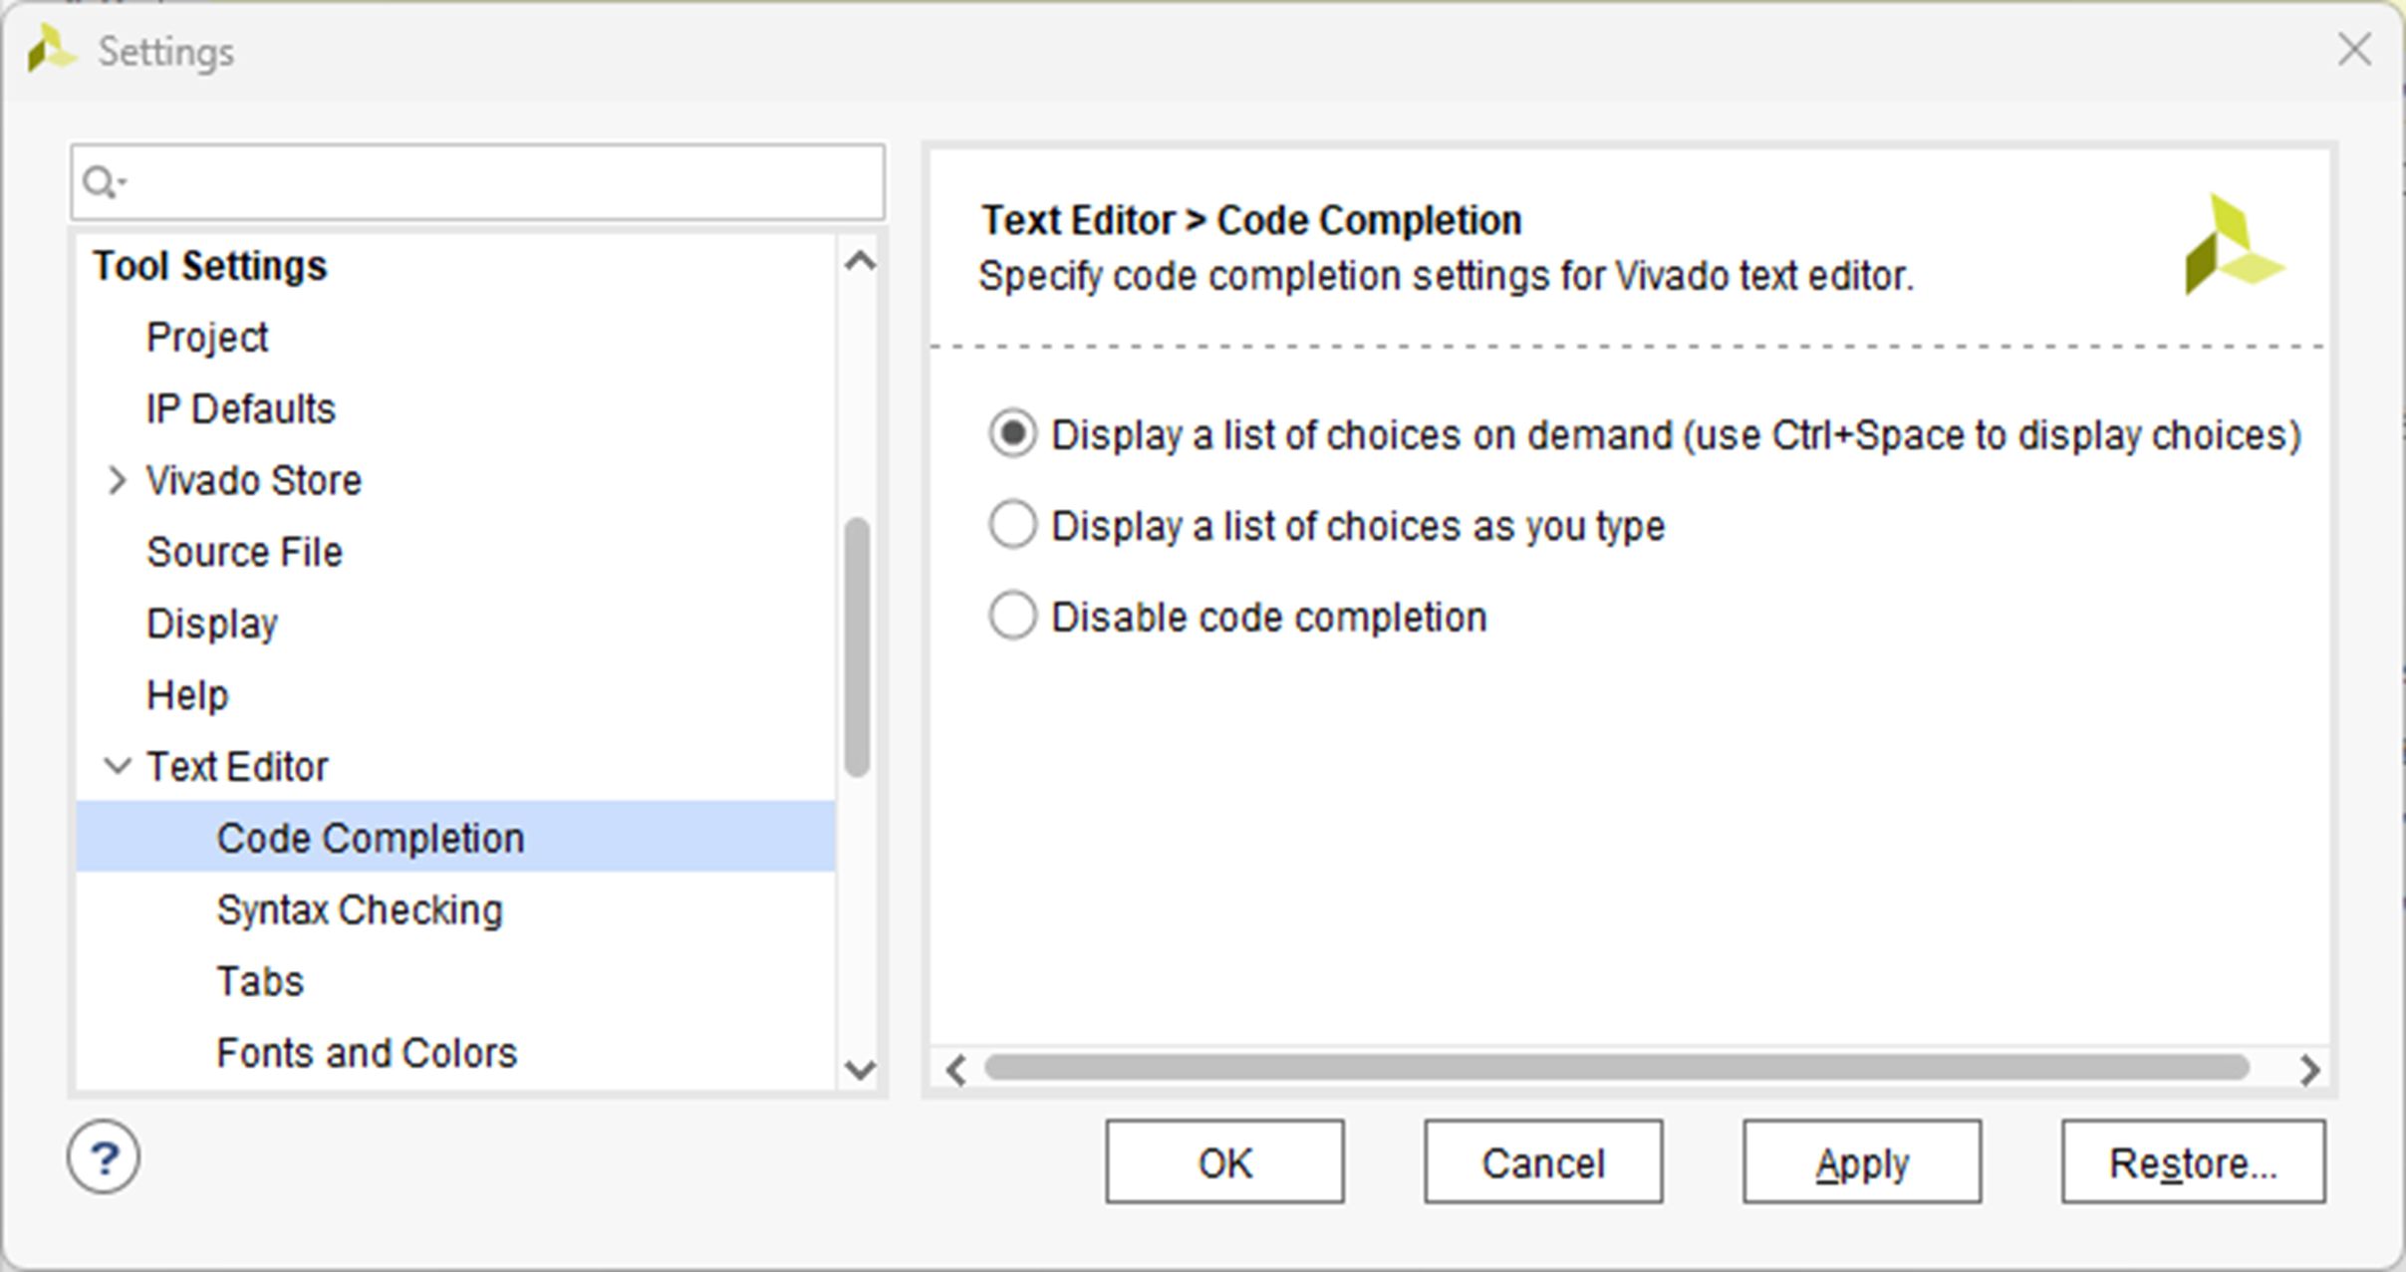Select display choices as you type

click(x=1012, y=525)
